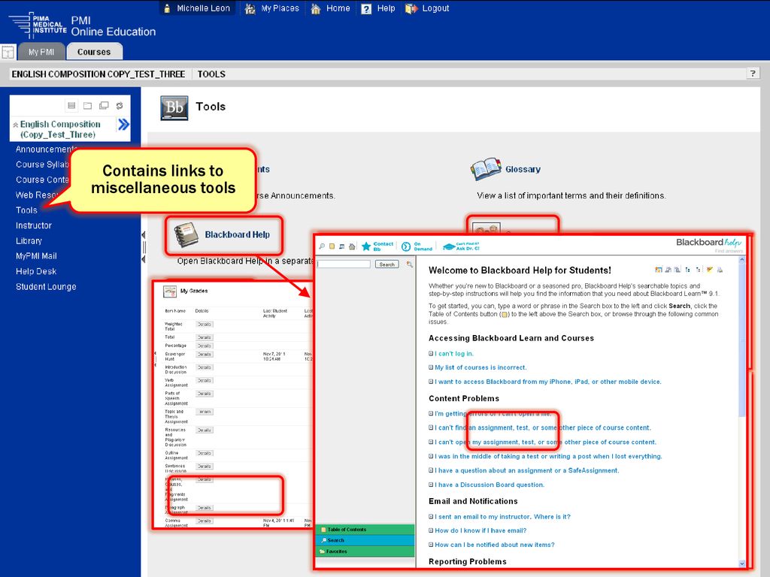Click the 'Email and Notifications' heading

pyautogui.click(x=473, y=501)
